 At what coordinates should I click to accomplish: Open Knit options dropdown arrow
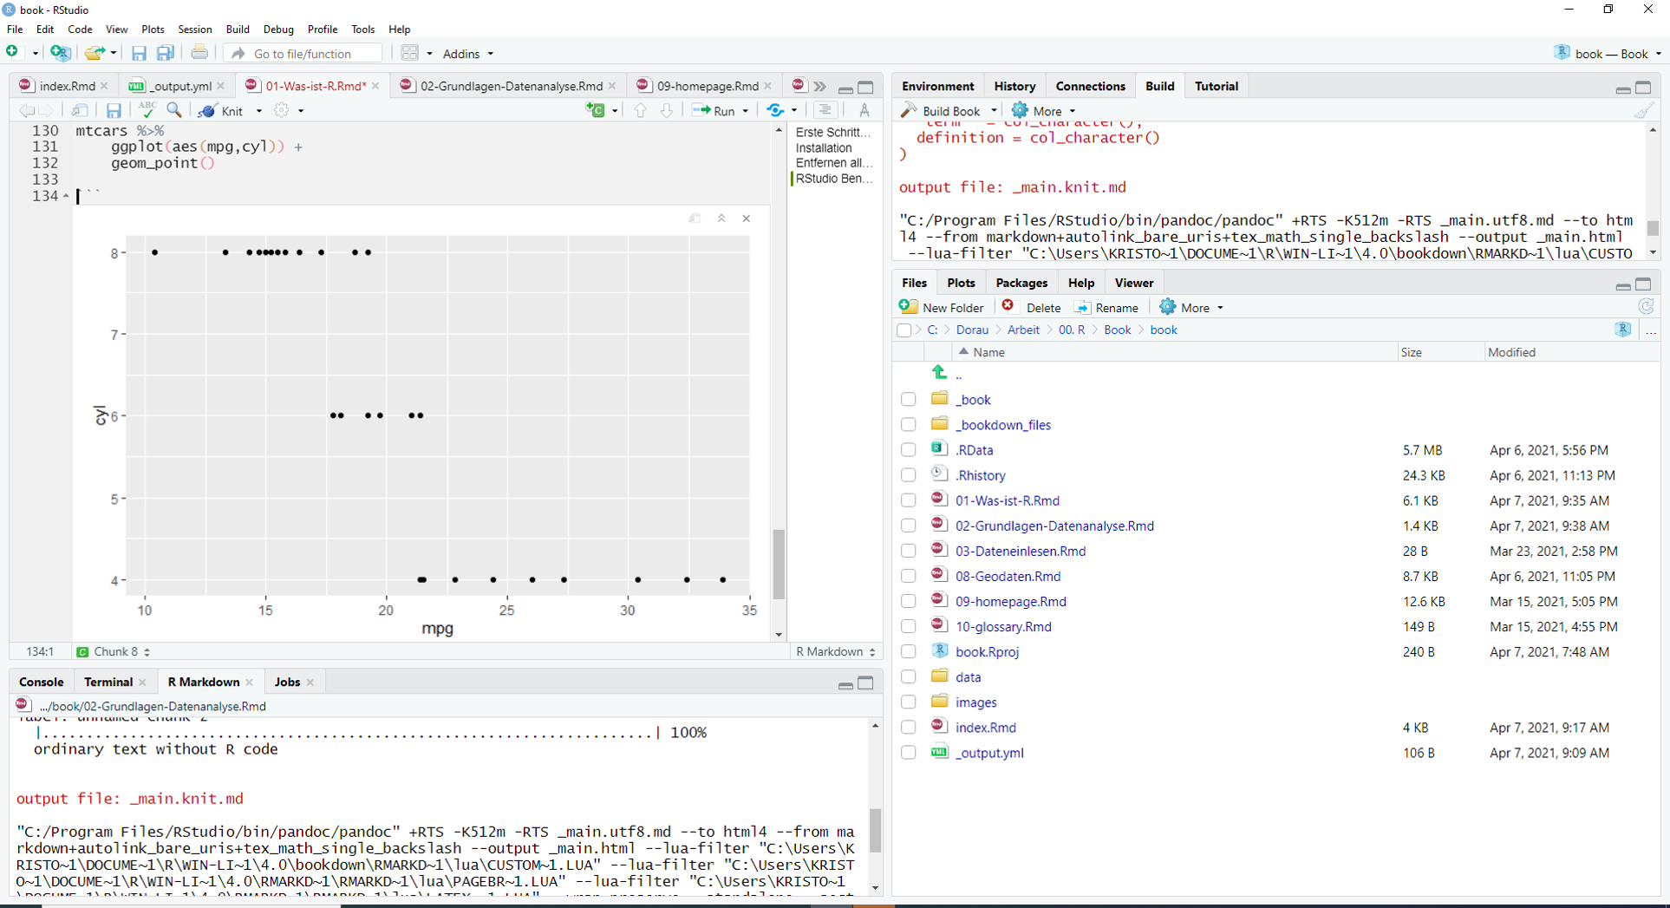(x=258, y=111)
